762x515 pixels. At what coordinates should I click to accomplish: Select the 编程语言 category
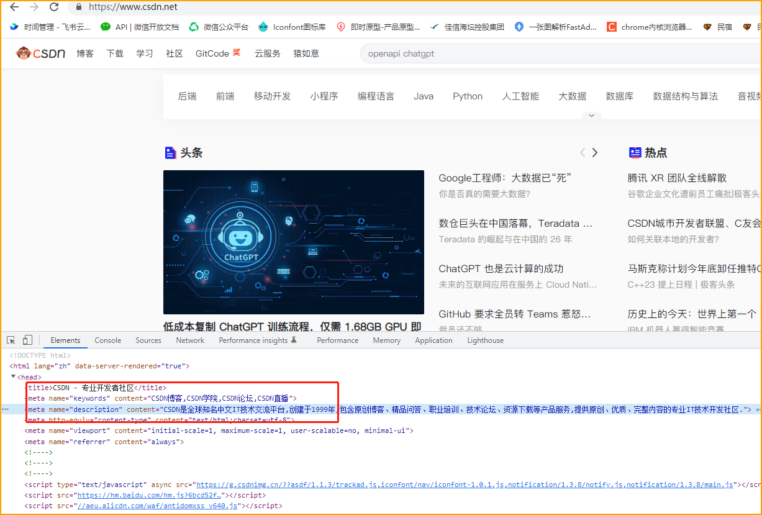[376, 96]
